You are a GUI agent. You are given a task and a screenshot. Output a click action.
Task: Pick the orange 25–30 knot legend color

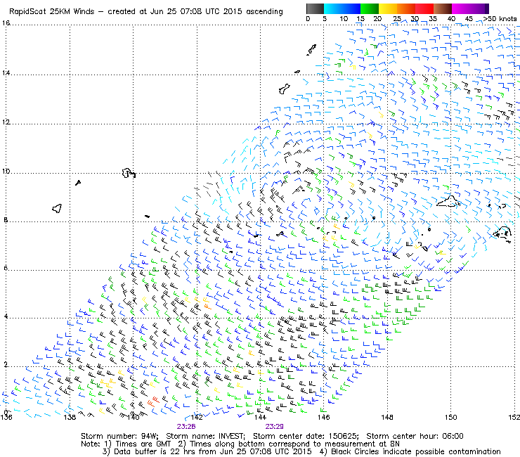click(x=406, y=8)
